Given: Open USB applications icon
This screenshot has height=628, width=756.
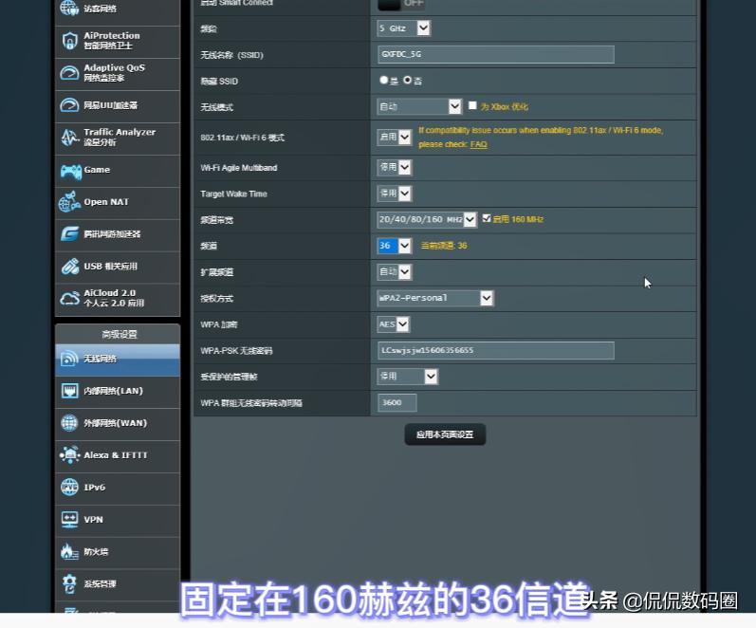Looking at the screenshot, I should click(x=70, y=267).
